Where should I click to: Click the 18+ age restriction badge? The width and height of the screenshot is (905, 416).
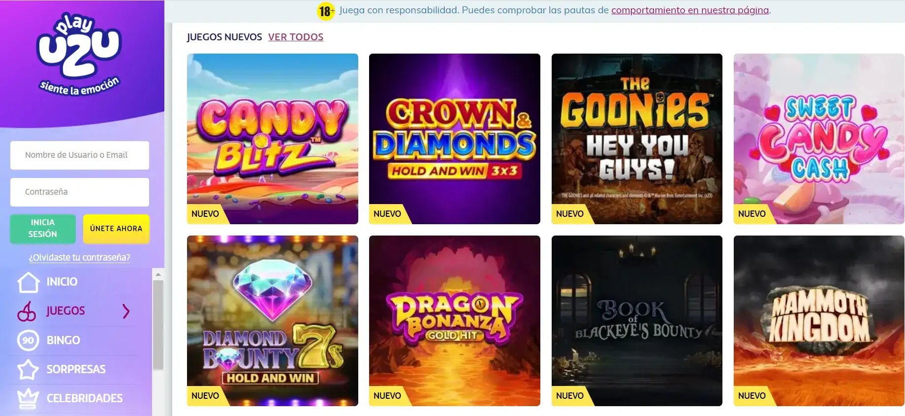(325, 11)
